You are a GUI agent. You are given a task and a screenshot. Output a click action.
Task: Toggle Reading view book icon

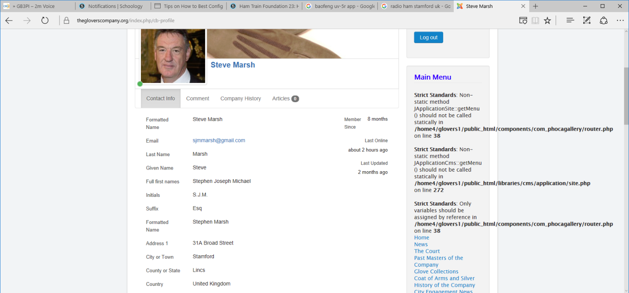(535, 21)
